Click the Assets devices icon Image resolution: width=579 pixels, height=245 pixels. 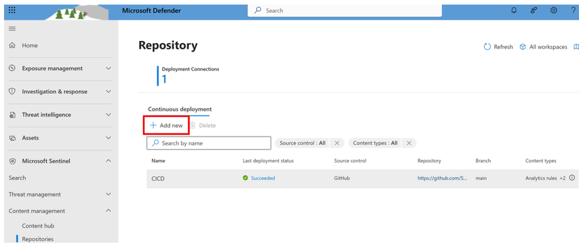pos(12,138)
